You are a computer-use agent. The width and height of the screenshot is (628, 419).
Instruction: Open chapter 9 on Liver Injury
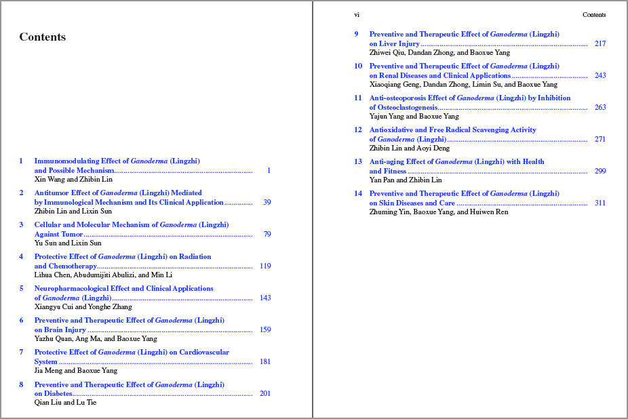[x=464, y=35]
